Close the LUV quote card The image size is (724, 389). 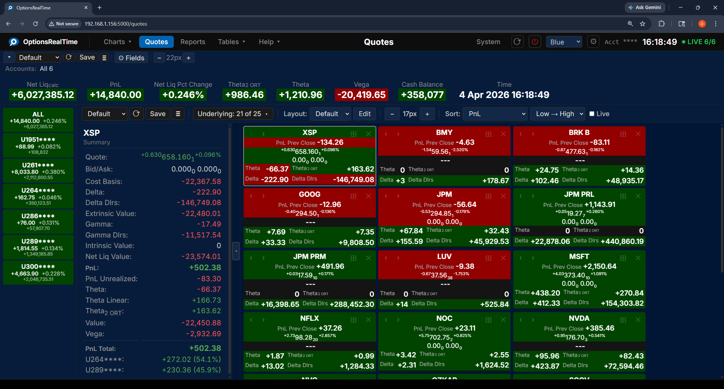[x=503, y=258]
